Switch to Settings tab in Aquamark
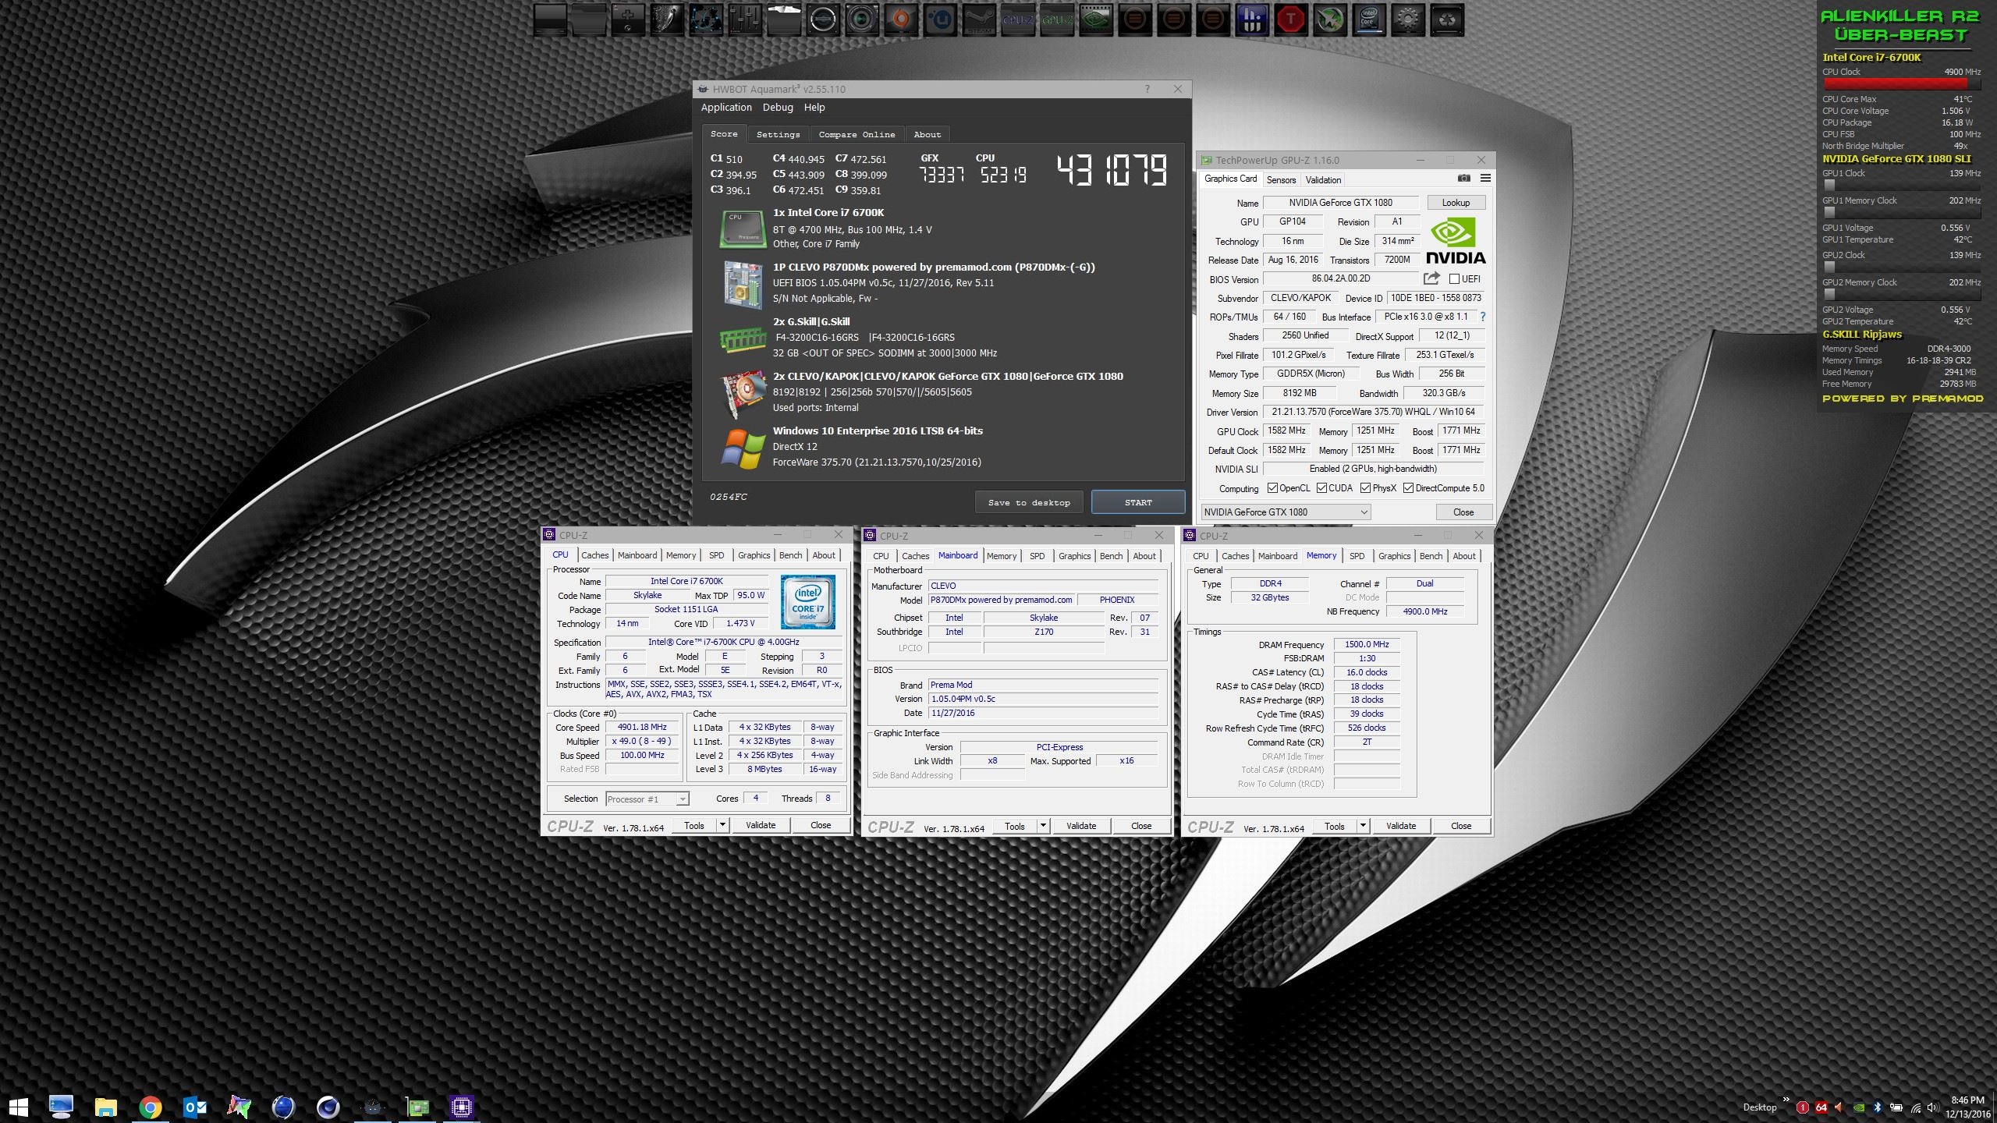 pyautogui.click(x=778, y=134)
